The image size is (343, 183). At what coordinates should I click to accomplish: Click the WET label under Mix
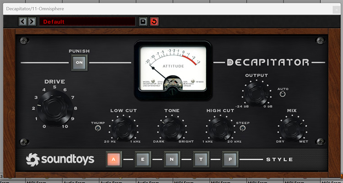point(304,142)
